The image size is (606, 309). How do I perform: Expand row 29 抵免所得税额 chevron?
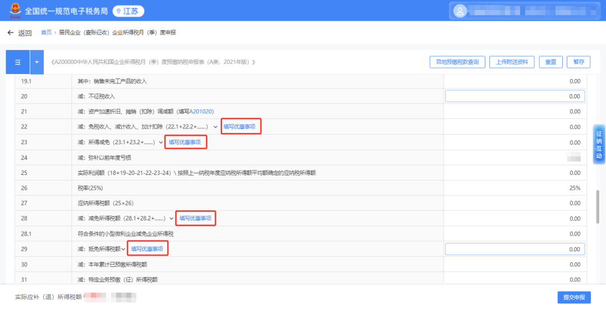(x=123, y=249)
